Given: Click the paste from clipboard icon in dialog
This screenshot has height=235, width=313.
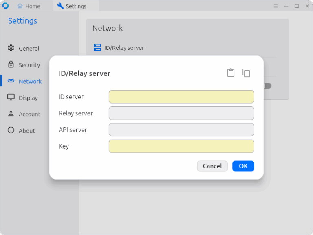Looking at the screenshot, I should point(231,73).
